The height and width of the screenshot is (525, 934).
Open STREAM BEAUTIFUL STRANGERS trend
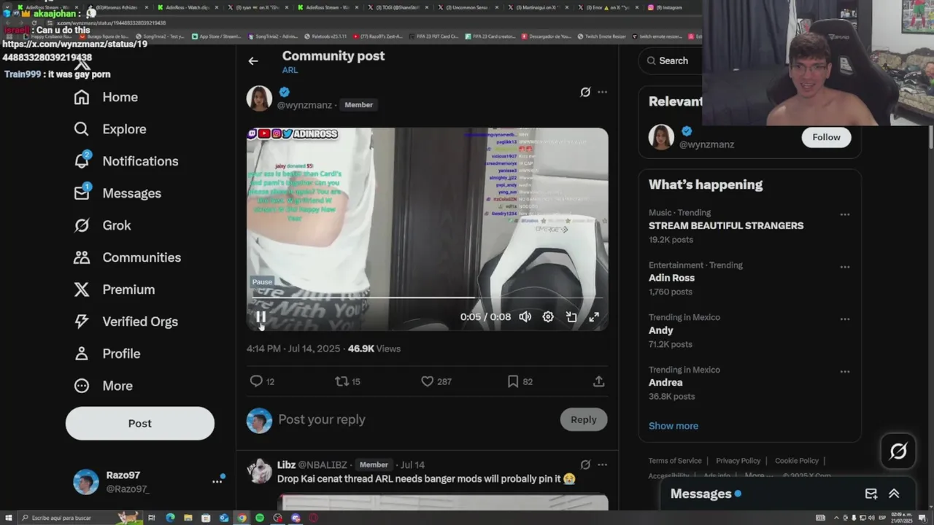[x=726, y=226]
